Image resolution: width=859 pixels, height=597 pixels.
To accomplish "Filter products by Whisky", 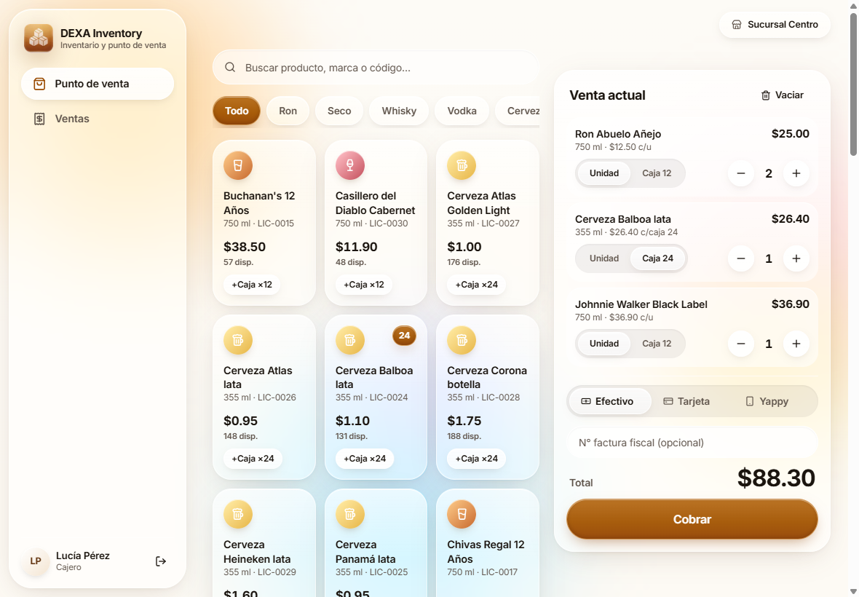I will 399,111.
